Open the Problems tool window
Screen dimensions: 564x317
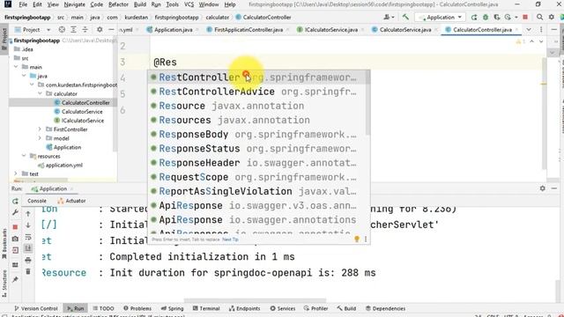(137, 308)
